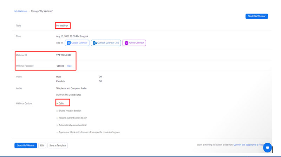Click the Google Calendar icon button
Screen dimensions: 281x157
[77, 43]
